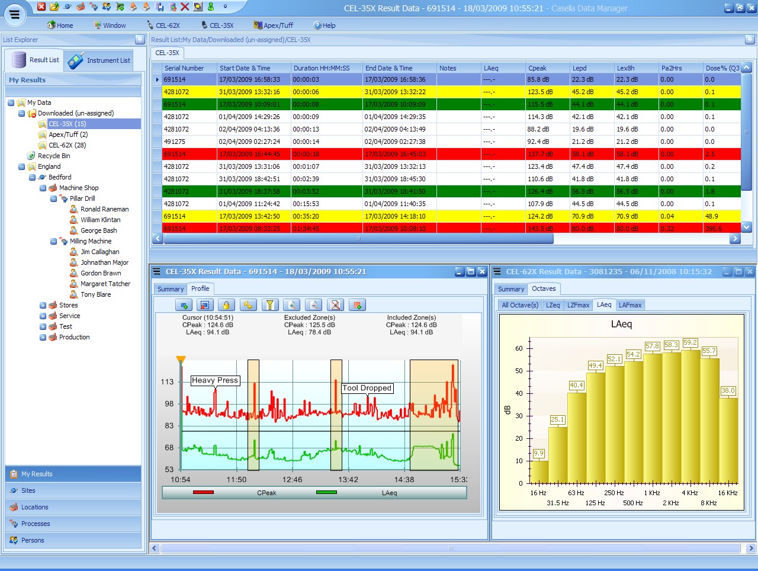This screenshot has height=571, width=758.
Task: Click the zoom-in magnifier icon above chart
Action: pos(291,305)
